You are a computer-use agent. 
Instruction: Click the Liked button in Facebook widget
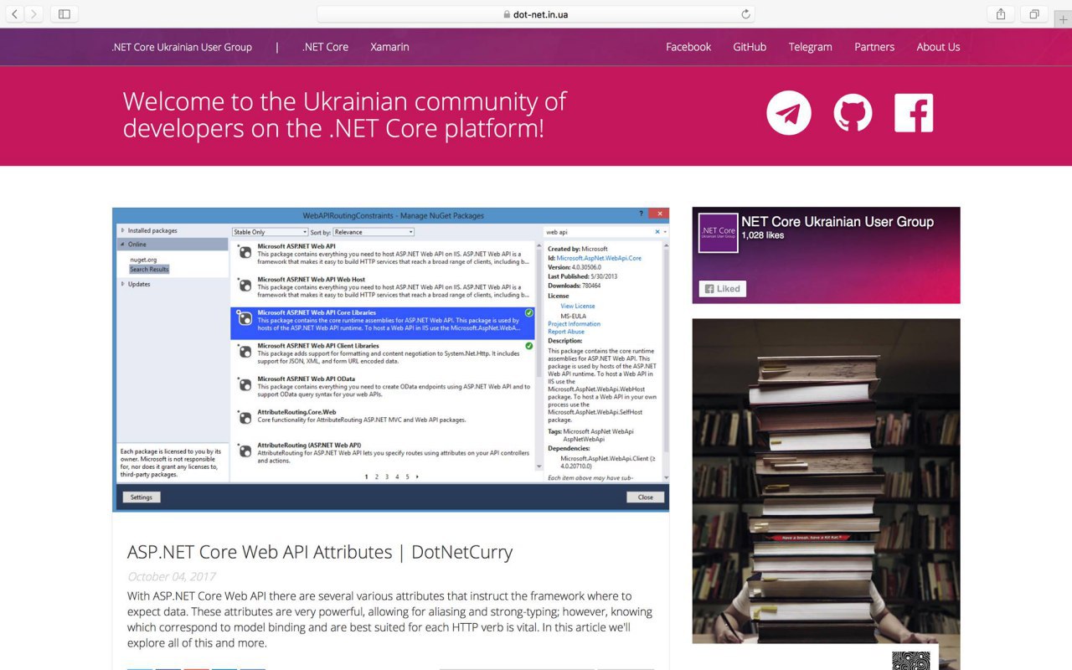coord(723,289)
